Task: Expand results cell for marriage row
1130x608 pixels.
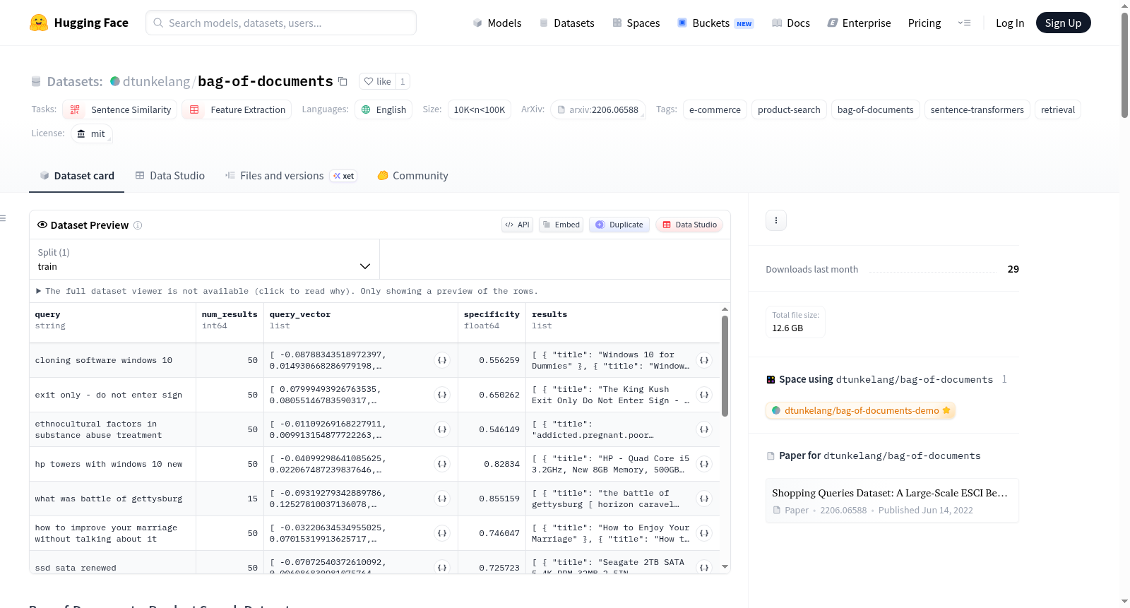Action: point(704,533)
